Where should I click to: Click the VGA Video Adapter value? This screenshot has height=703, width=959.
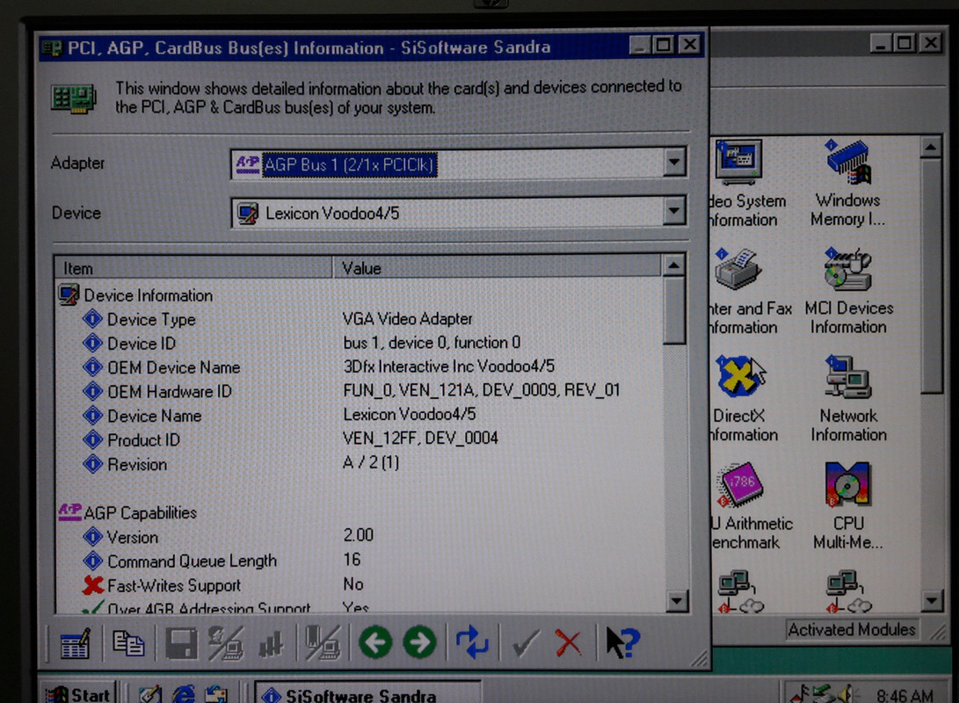pos(407,318)
